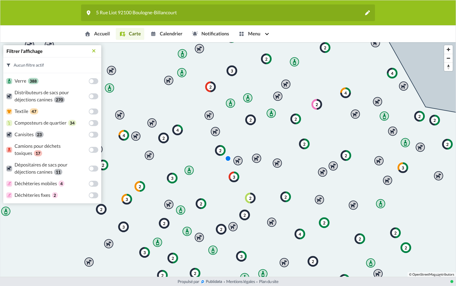The width and height of the screenshot is (456, 286).
Task: Enable Déchèteries mobiles filter switch
Action: click(x=94, y=184)
